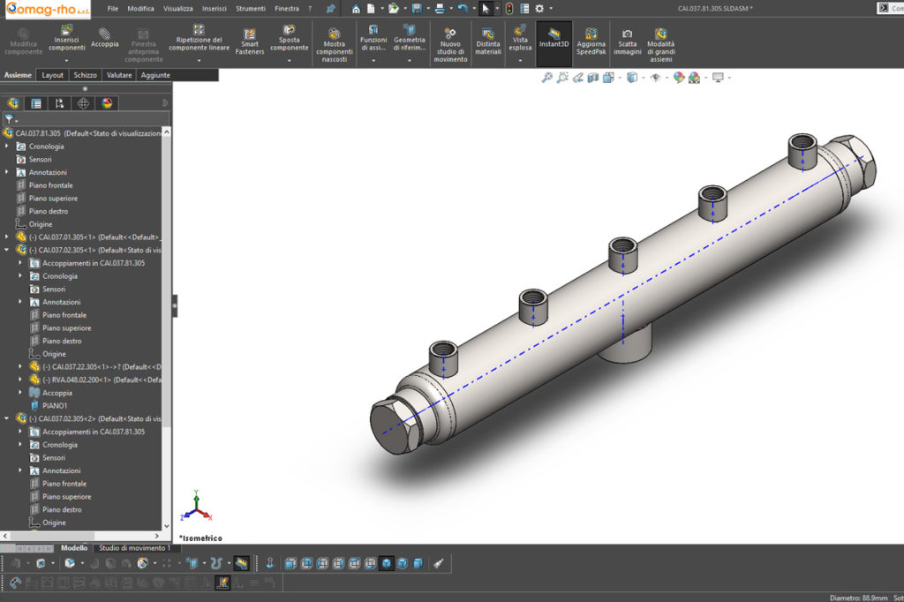Toggle hide/show items eye icon

656,78
